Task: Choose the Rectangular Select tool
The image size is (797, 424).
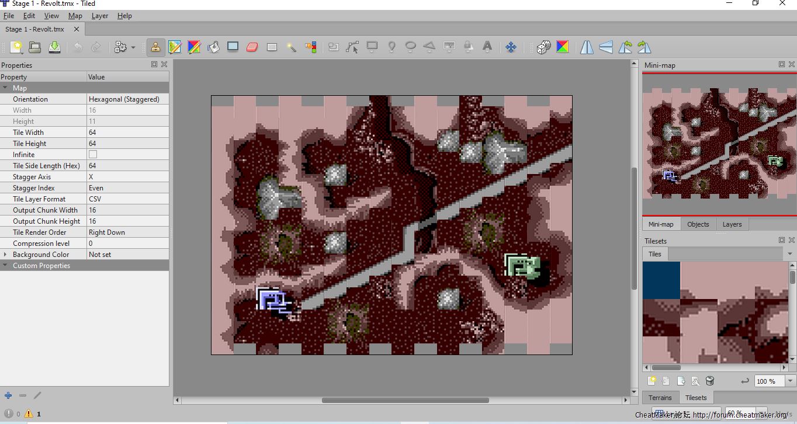Action: (x=272, y=47)
